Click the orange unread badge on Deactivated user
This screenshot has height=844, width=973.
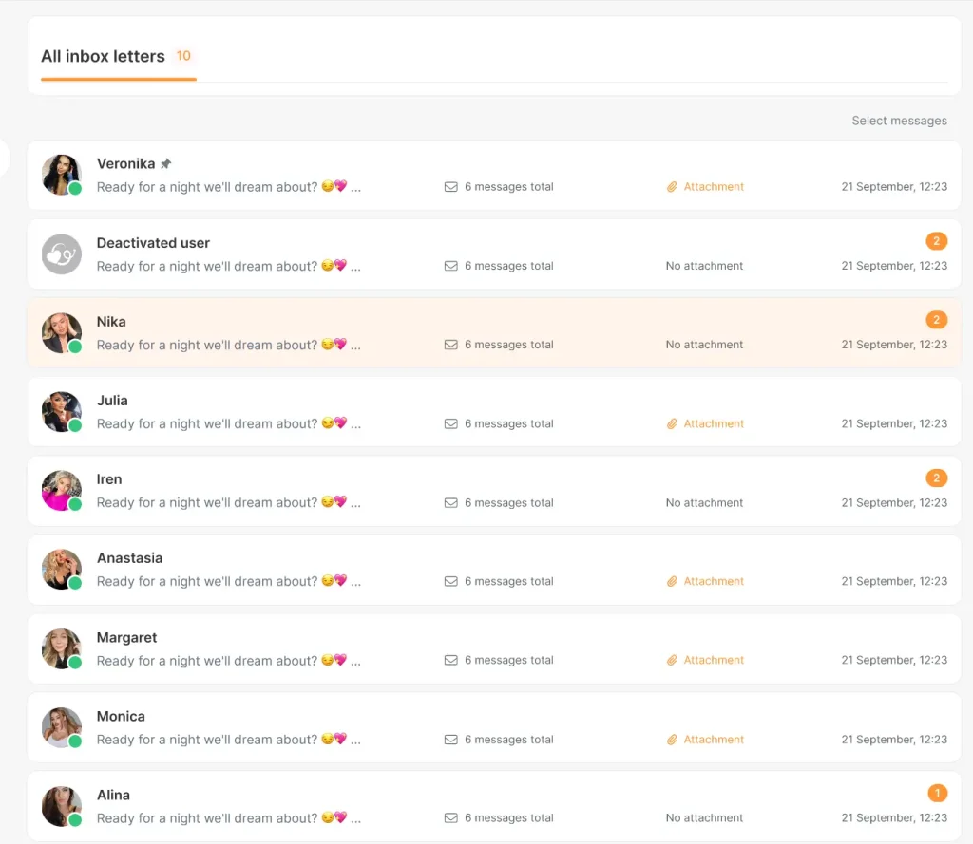coord(936,241)
